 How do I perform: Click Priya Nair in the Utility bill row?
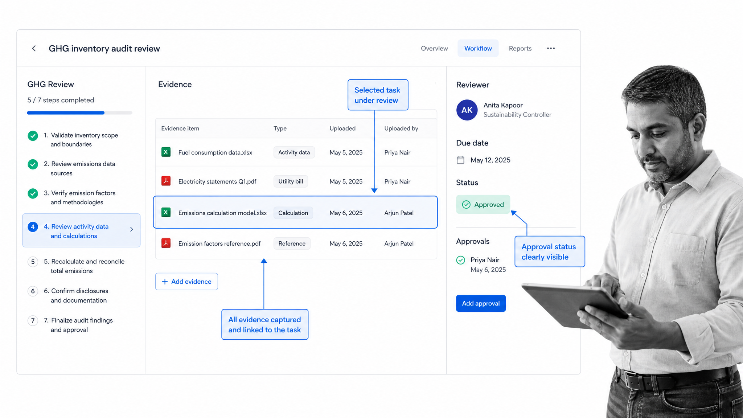397,181
